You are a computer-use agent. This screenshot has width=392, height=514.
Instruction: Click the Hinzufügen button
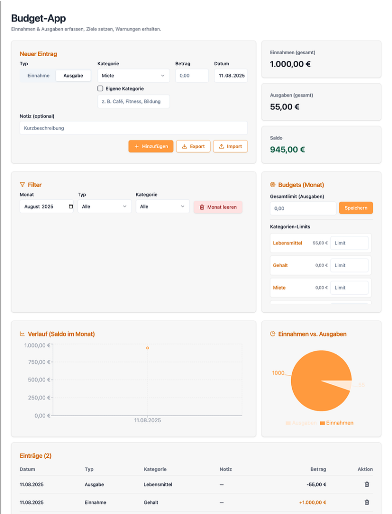tap(151, 146)
